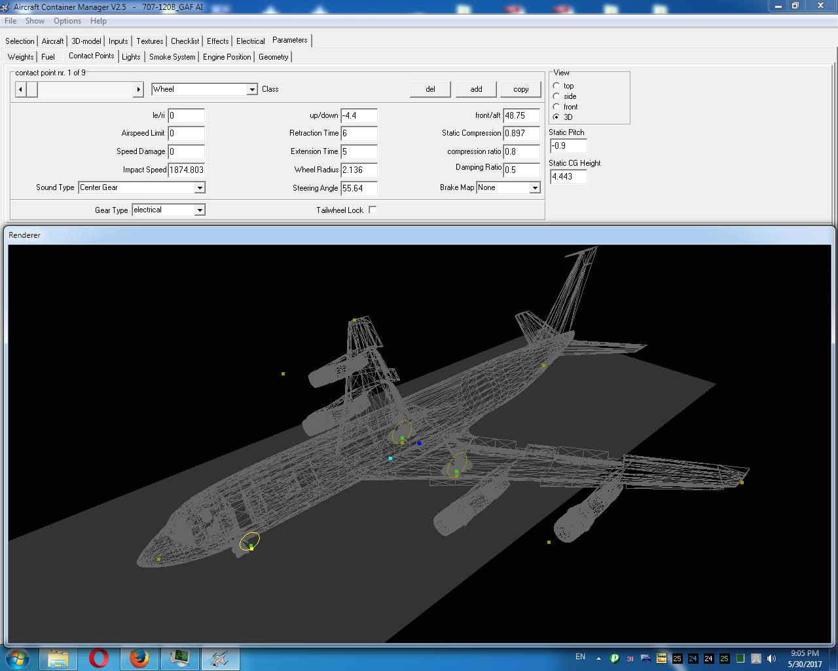Enable the Tailwheel Lock checkbox
The width and height of the screenshot is (838, 671).
click(x=373, y=210)
